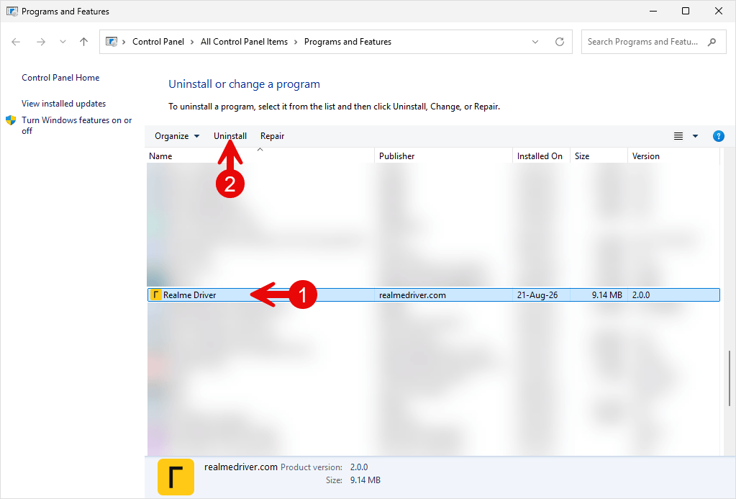Open help with the blue question icon

(x=718, y=136)
